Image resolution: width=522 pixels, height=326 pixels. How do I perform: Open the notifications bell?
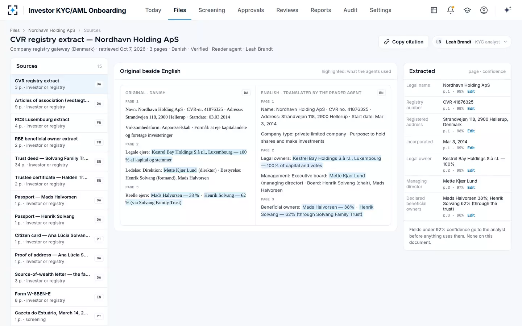[x=451, y=10]
